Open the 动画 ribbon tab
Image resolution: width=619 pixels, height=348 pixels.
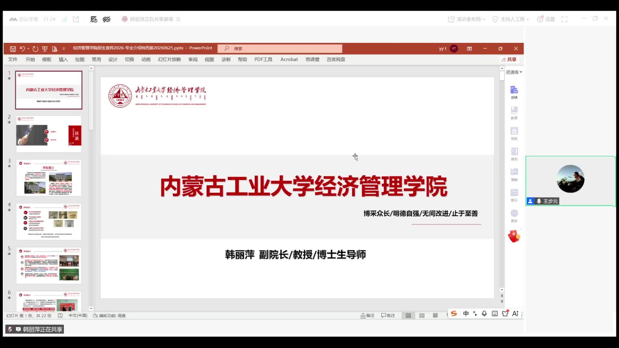[x=146, y=59]
